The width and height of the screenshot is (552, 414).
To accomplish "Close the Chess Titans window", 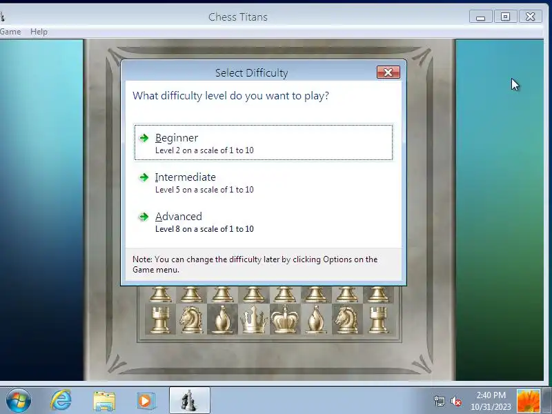I will 530,17.
